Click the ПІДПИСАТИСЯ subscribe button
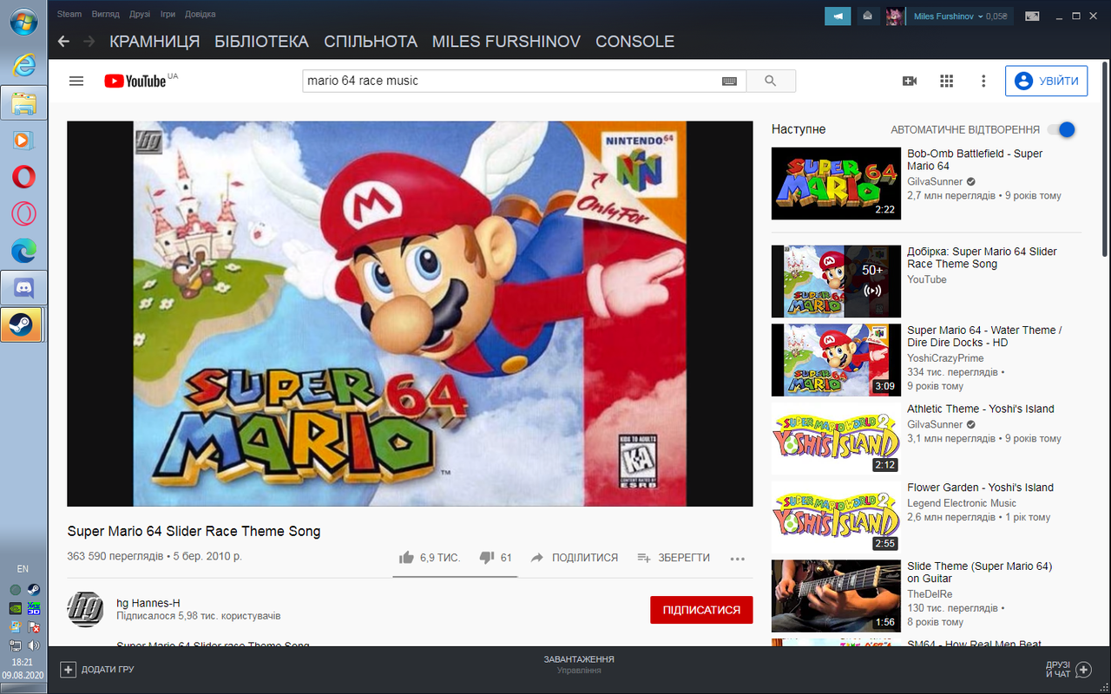Screen dimensions: 1111x694 701,610
